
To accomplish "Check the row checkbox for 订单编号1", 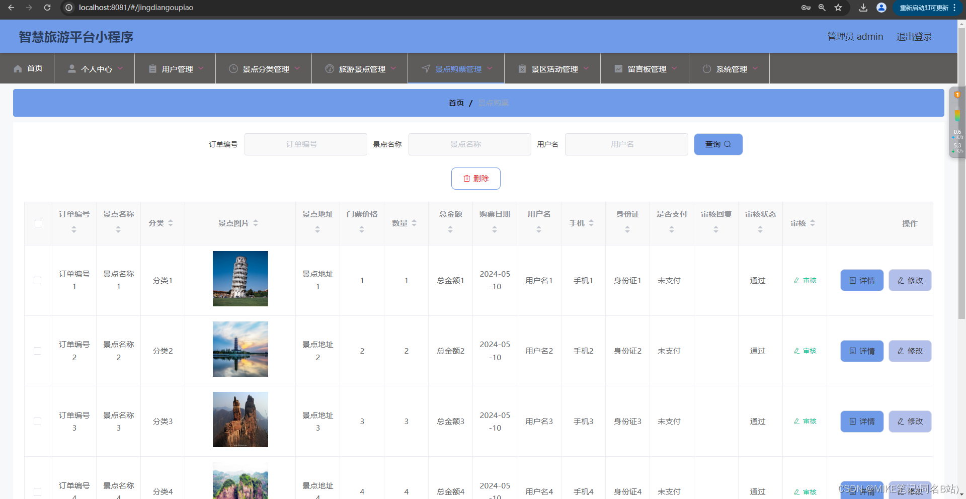I will [x=38, y=280].
